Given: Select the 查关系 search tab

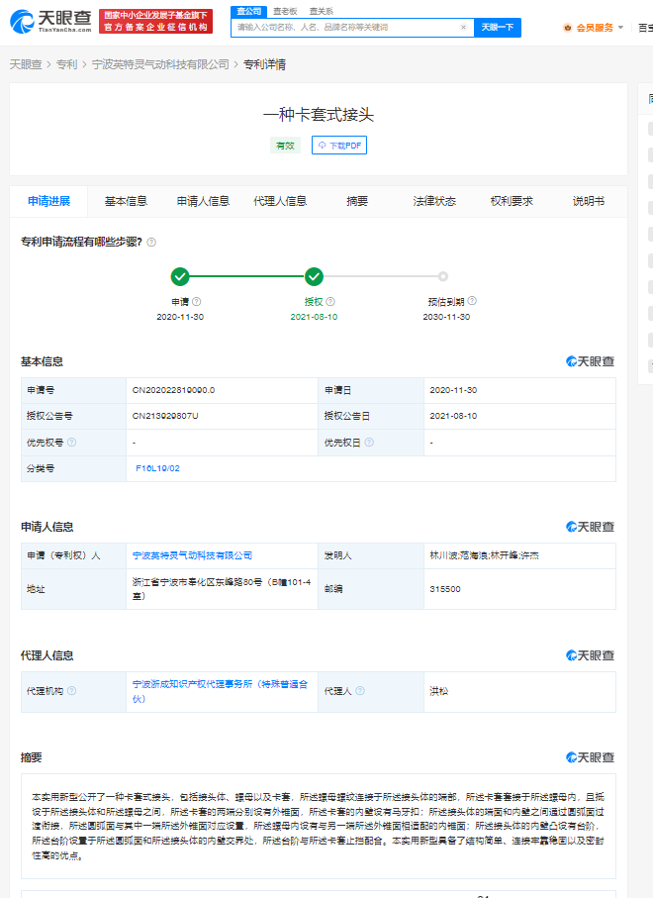Looking at the screenshot, I should pos(321,11).
